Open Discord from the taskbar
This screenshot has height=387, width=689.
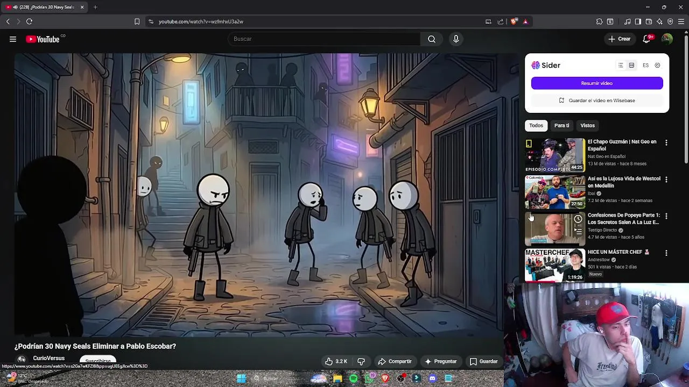pos(432,378)
